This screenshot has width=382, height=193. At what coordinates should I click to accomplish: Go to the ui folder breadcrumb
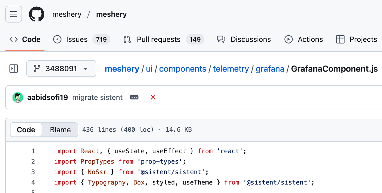tap(149, 69)
